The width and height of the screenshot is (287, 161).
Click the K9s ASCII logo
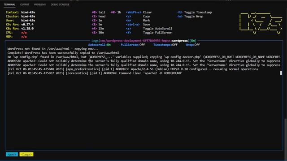261,23
